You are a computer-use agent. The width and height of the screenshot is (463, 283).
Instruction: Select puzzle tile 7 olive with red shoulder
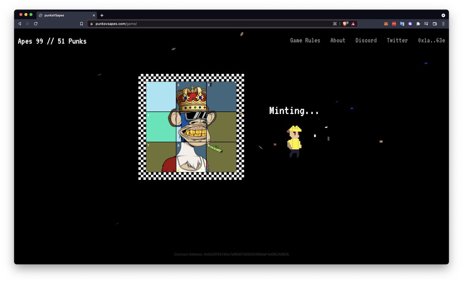point(161,157)
